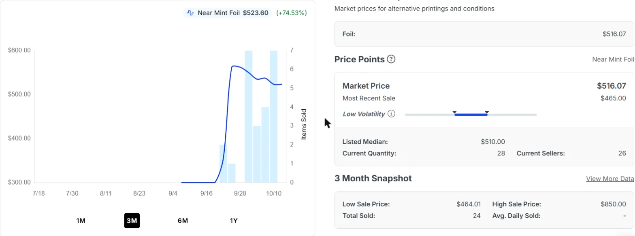Click the $300.00 y-axis label
Image resolution: width=635 pixels, height=236 pixels.
(19, 182)
